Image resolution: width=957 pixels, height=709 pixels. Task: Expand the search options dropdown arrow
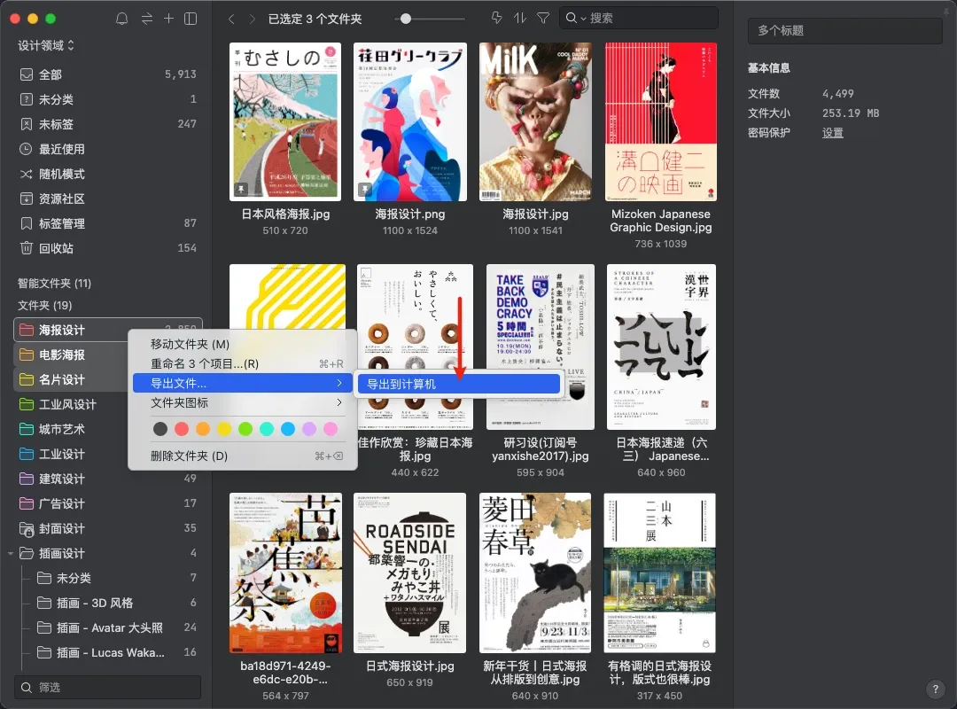tap(583, 19)
